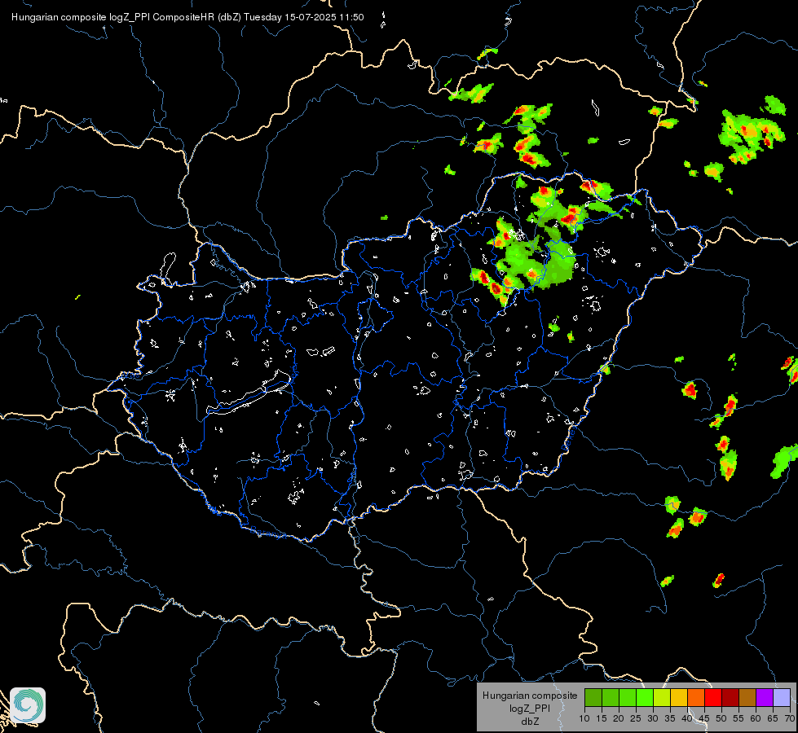Select the purple 60–65 dBZ swatch
Image resolution: width=798 pixels, height=733 pixels.
pos(765,697)
